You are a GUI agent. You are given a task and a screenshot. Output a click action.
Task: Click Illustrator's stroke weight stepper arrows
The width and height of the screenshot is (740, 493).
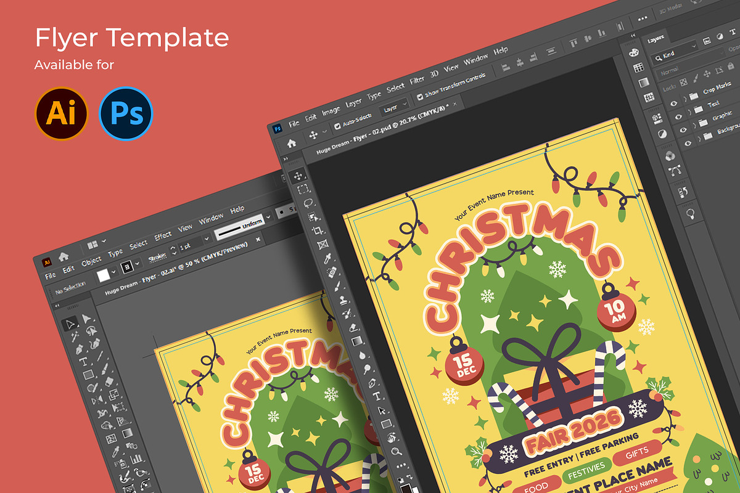[x=173, y=251]
